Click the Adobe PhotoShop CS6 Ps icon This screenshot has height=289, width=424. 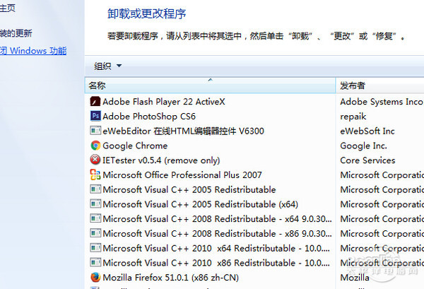tap(95, 117)
